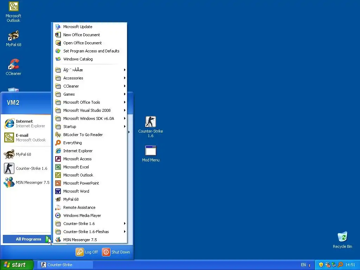Click the Windows Media Player icon
This screenshot has width=360, height=270.
point(58,216)
